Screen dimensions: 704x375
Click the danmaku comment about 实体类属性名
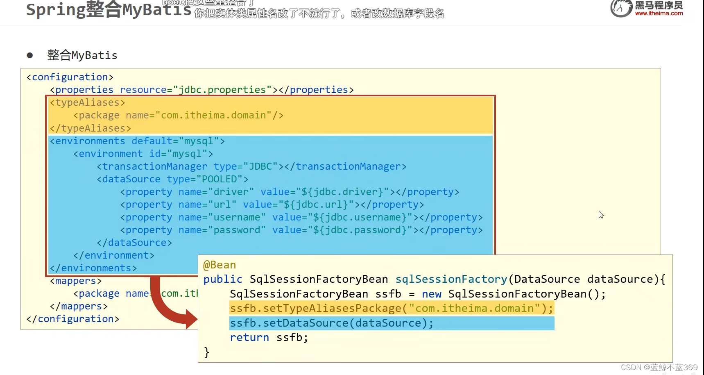319,14
